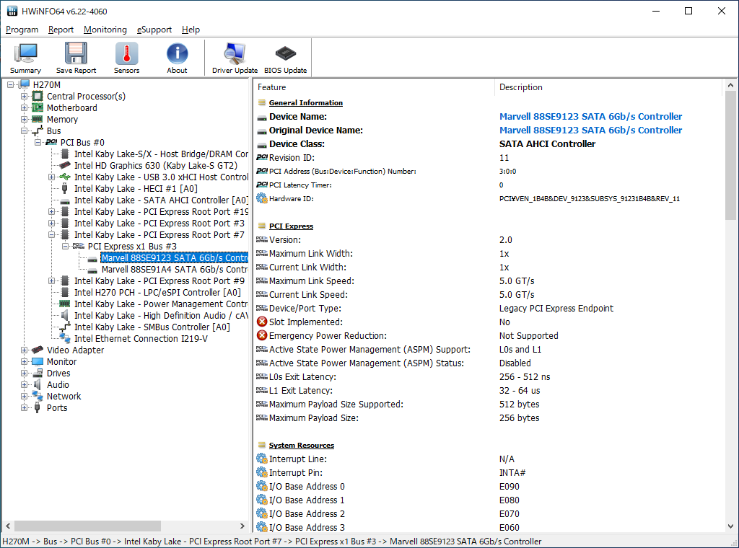Click the Central Processor(s) chip icon
The height and width of the screenshot is (548, 739).
[38, 96]
